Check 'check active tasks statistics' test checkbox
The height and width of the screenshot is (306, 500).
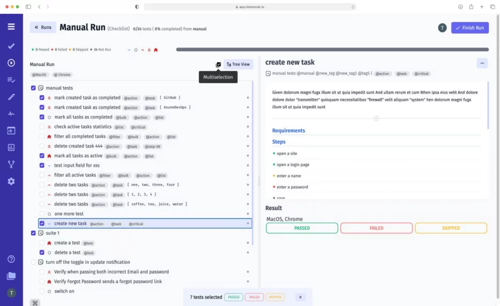[x=42, y=127]
